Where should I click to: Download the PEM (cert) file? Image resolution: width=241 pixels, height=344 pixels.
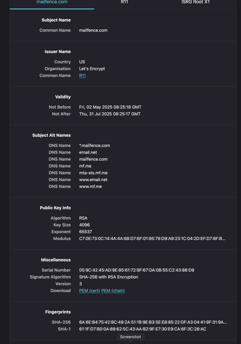[89, 291]
